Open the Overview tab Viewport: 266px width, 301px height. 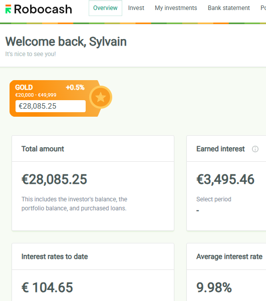(x=105, y=8)
